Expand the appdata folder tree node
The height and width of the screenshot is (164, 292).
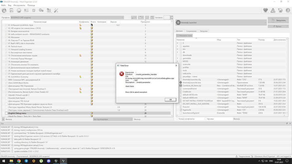[178, 46]
